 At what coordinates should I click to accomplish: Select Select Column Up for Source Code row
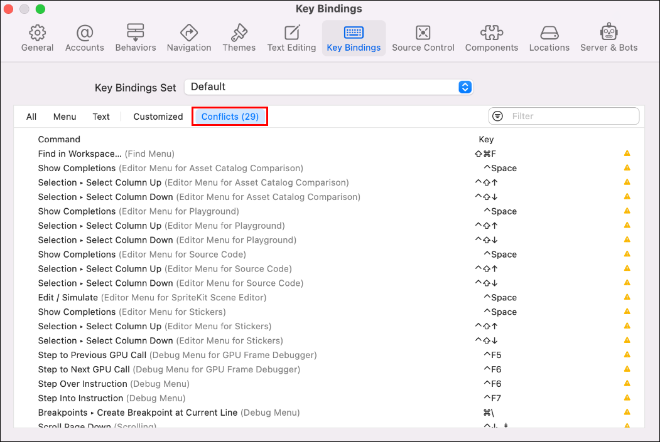point(328,268)
